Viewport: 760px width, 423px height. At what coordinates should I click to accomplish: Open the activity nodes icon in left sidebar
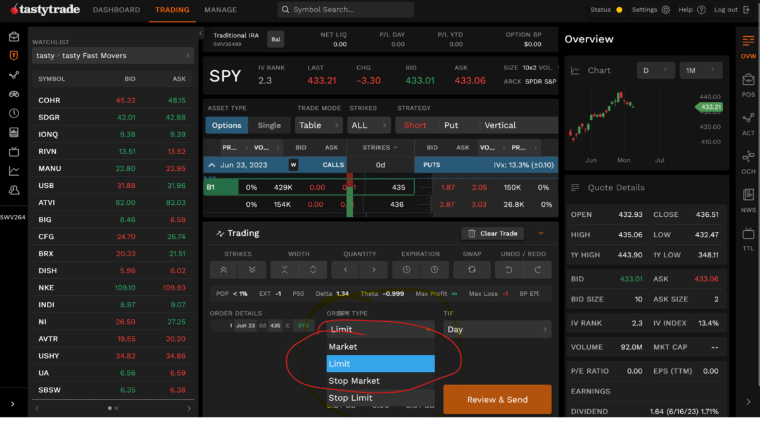coord(13,75)
